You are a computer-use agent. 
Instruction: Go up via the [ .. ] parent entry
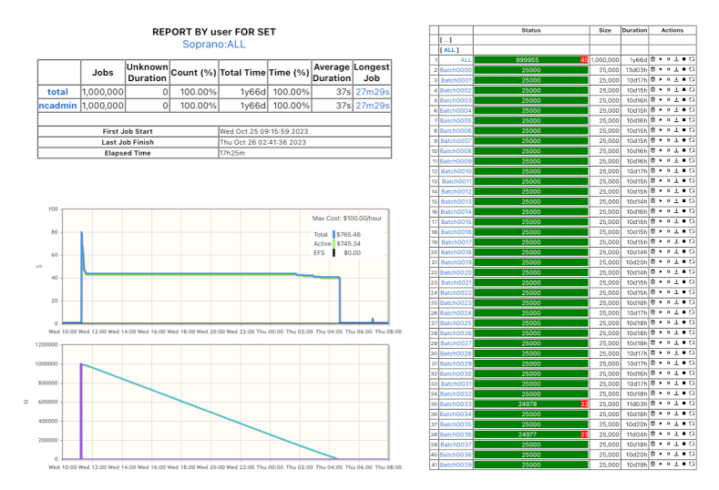coord(447,40)
